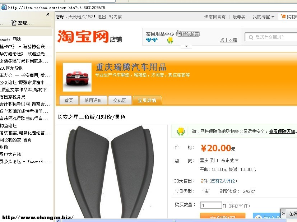Click the search magnifier icon
The width and height of the screenshot is (297, 222).
click(251, 37)
